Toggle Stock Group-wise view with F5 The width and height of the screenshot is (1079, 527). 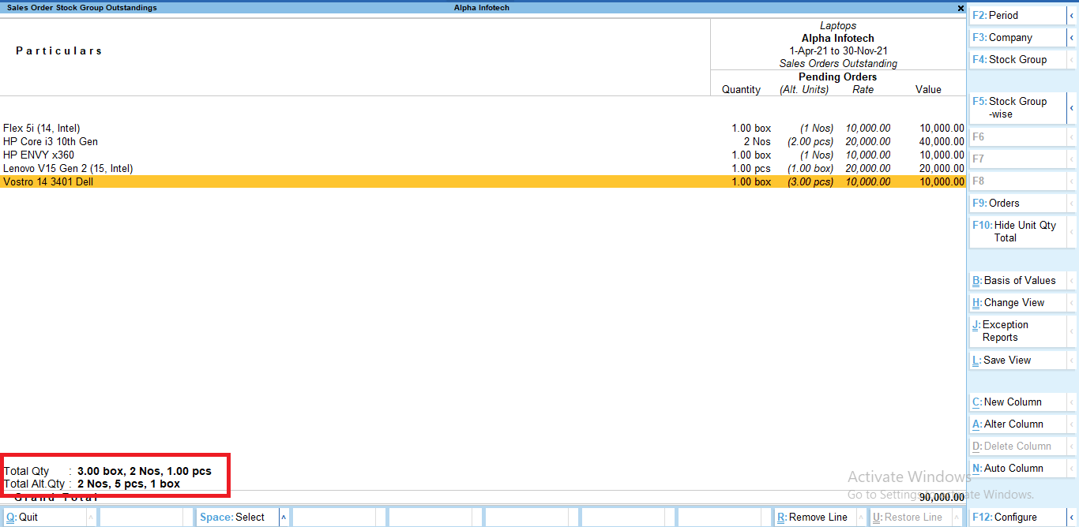click(1015, 107)
